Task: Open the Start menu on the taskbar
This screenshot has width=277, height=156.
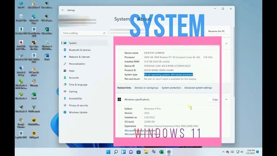Action: [x=108, y=152]
